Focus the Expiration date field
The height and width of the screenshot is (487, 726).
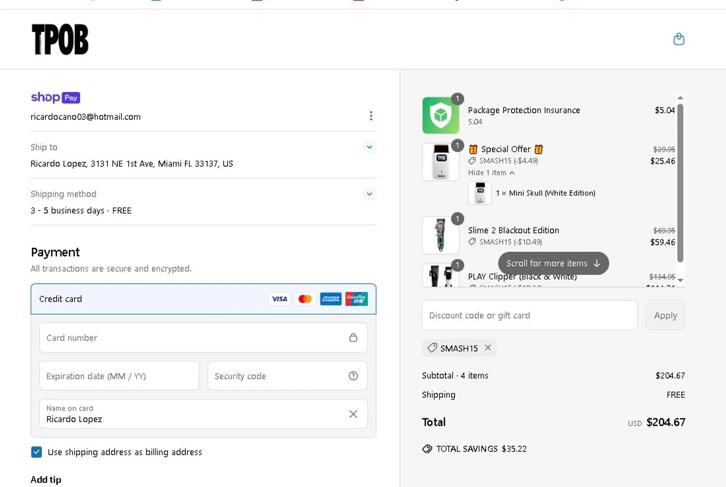tap(119, 376)
